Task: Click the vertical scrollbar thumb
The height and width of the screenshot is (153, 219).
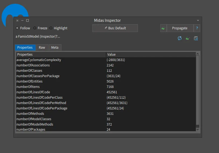Action: [197, 90]
